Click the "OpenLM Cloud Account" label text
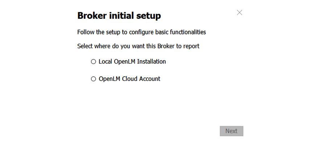 129,79
